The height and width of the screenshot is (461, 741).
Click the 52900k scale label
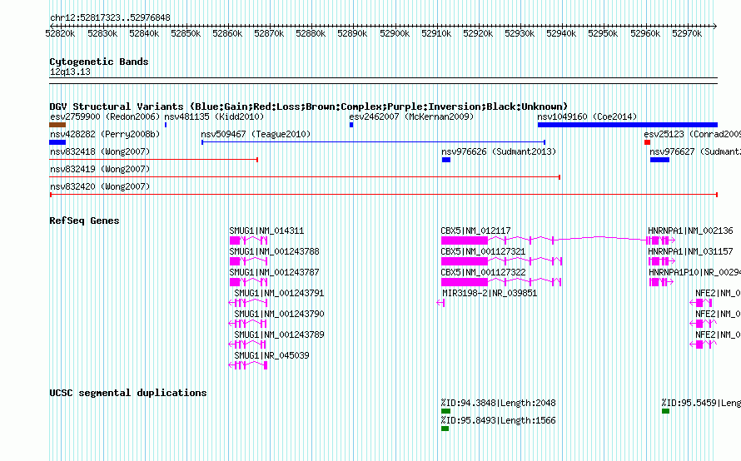coord(395,33)
